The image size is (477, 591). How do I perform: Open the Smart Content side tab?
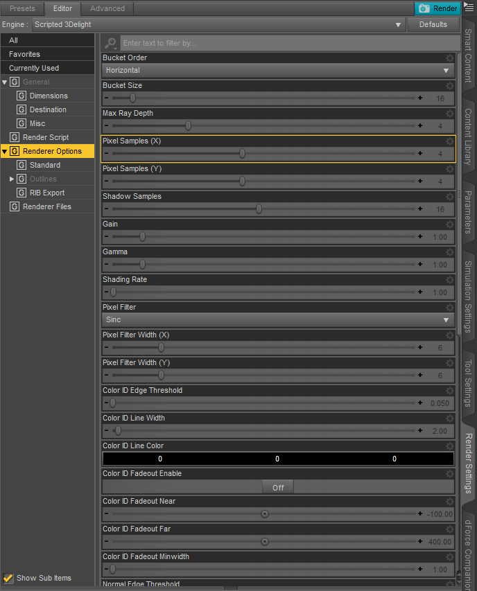point(468,56)
